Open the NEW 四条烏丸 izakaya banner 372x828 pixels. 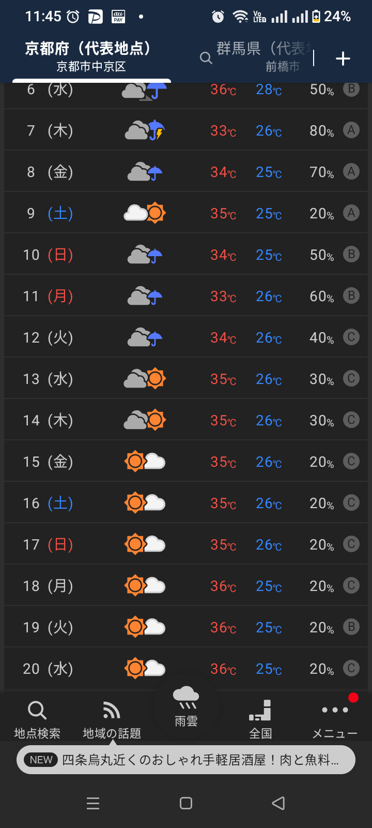(186, 760)
